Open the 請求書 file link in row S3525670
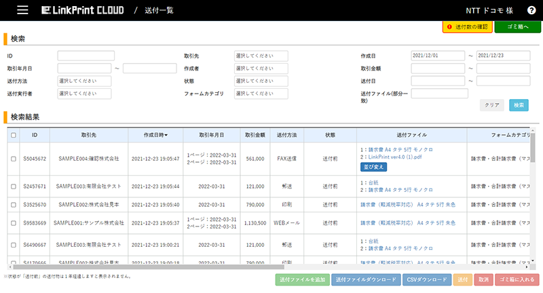This screenshot has width=543, height=293. coord(408,205)
